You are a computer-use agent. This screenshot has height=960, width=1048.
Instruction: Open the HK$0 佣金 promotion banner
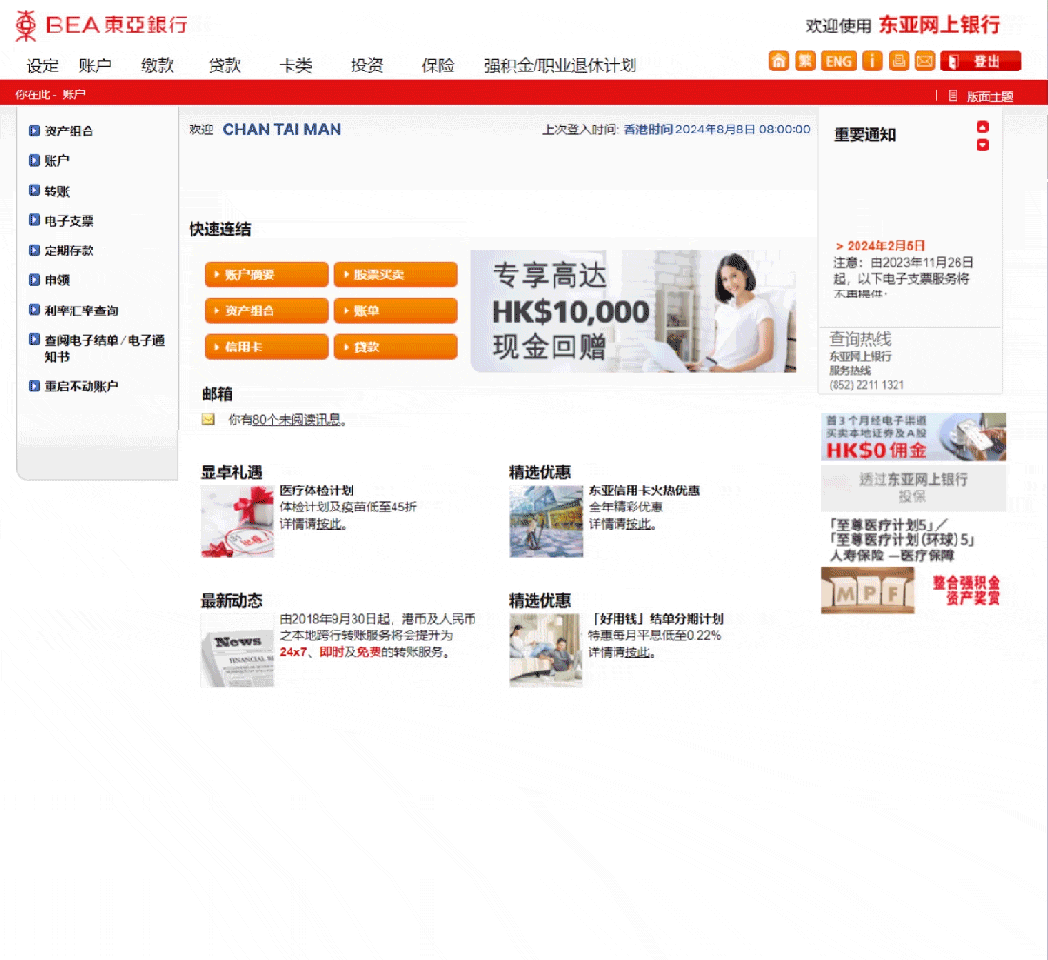(x=914, y=437)
